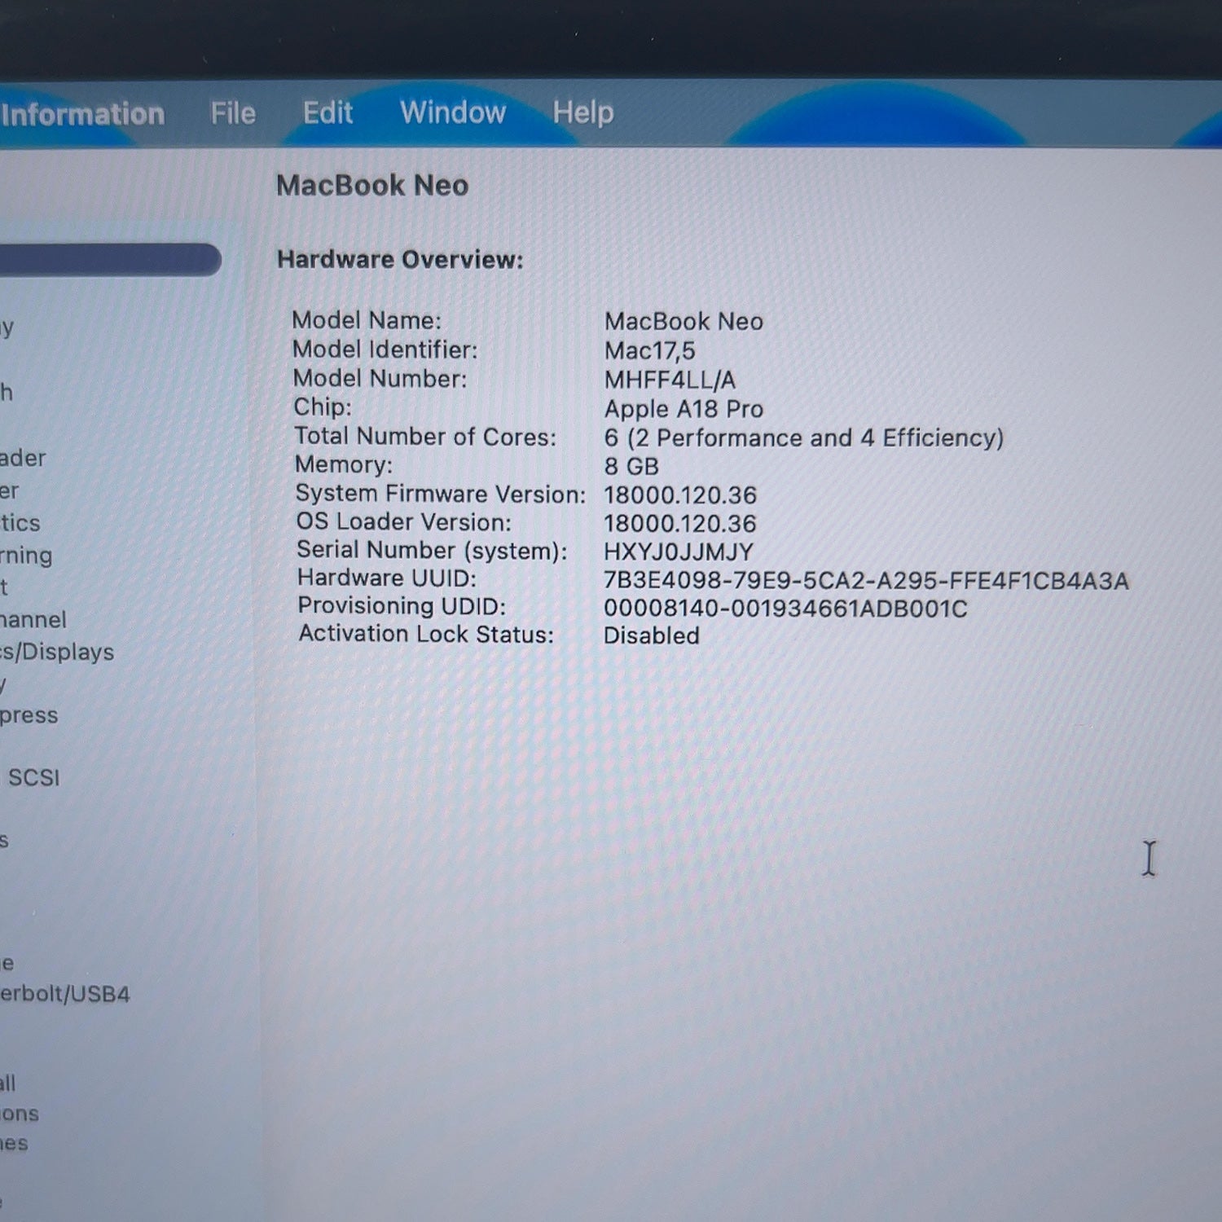Select the model number 'MHFF4LL/A'
Screen dimensions: 1222x1222
670,380
